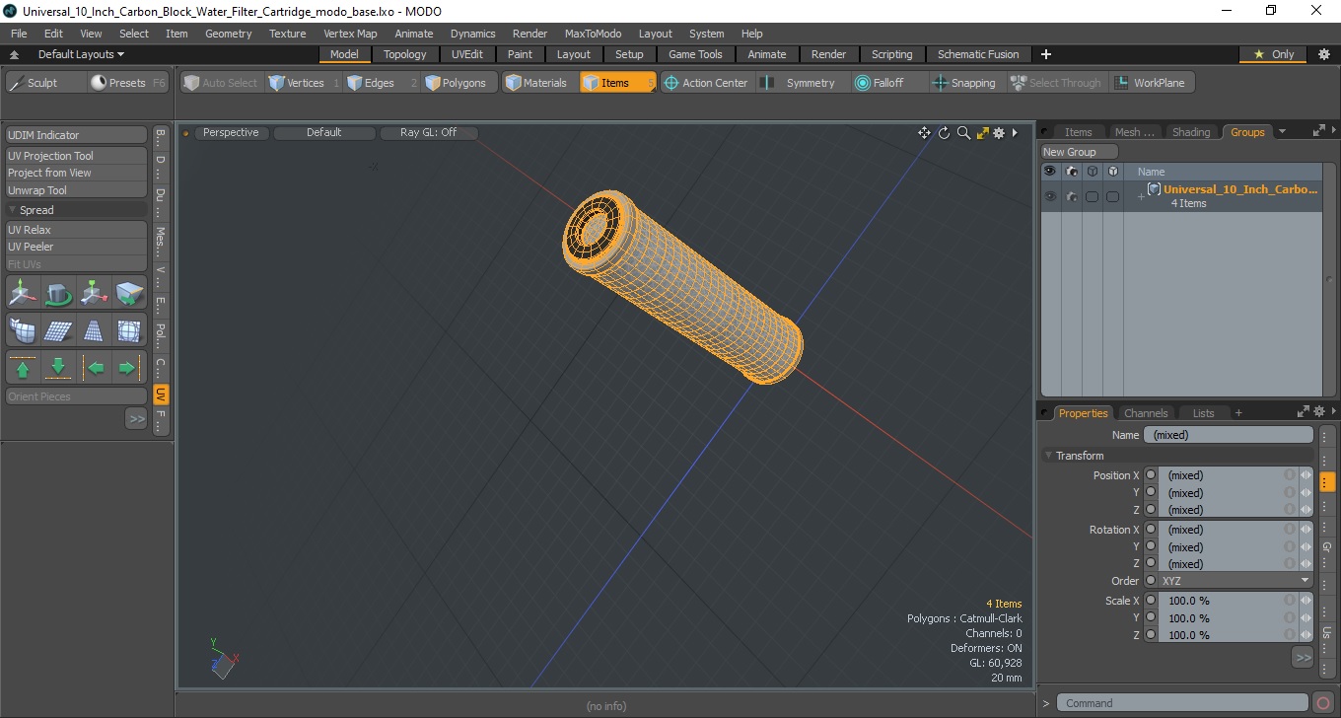This screenshot has width=1341, height=718.
Task: Open the Default Layouts dropdown
Action: [81, 54]
